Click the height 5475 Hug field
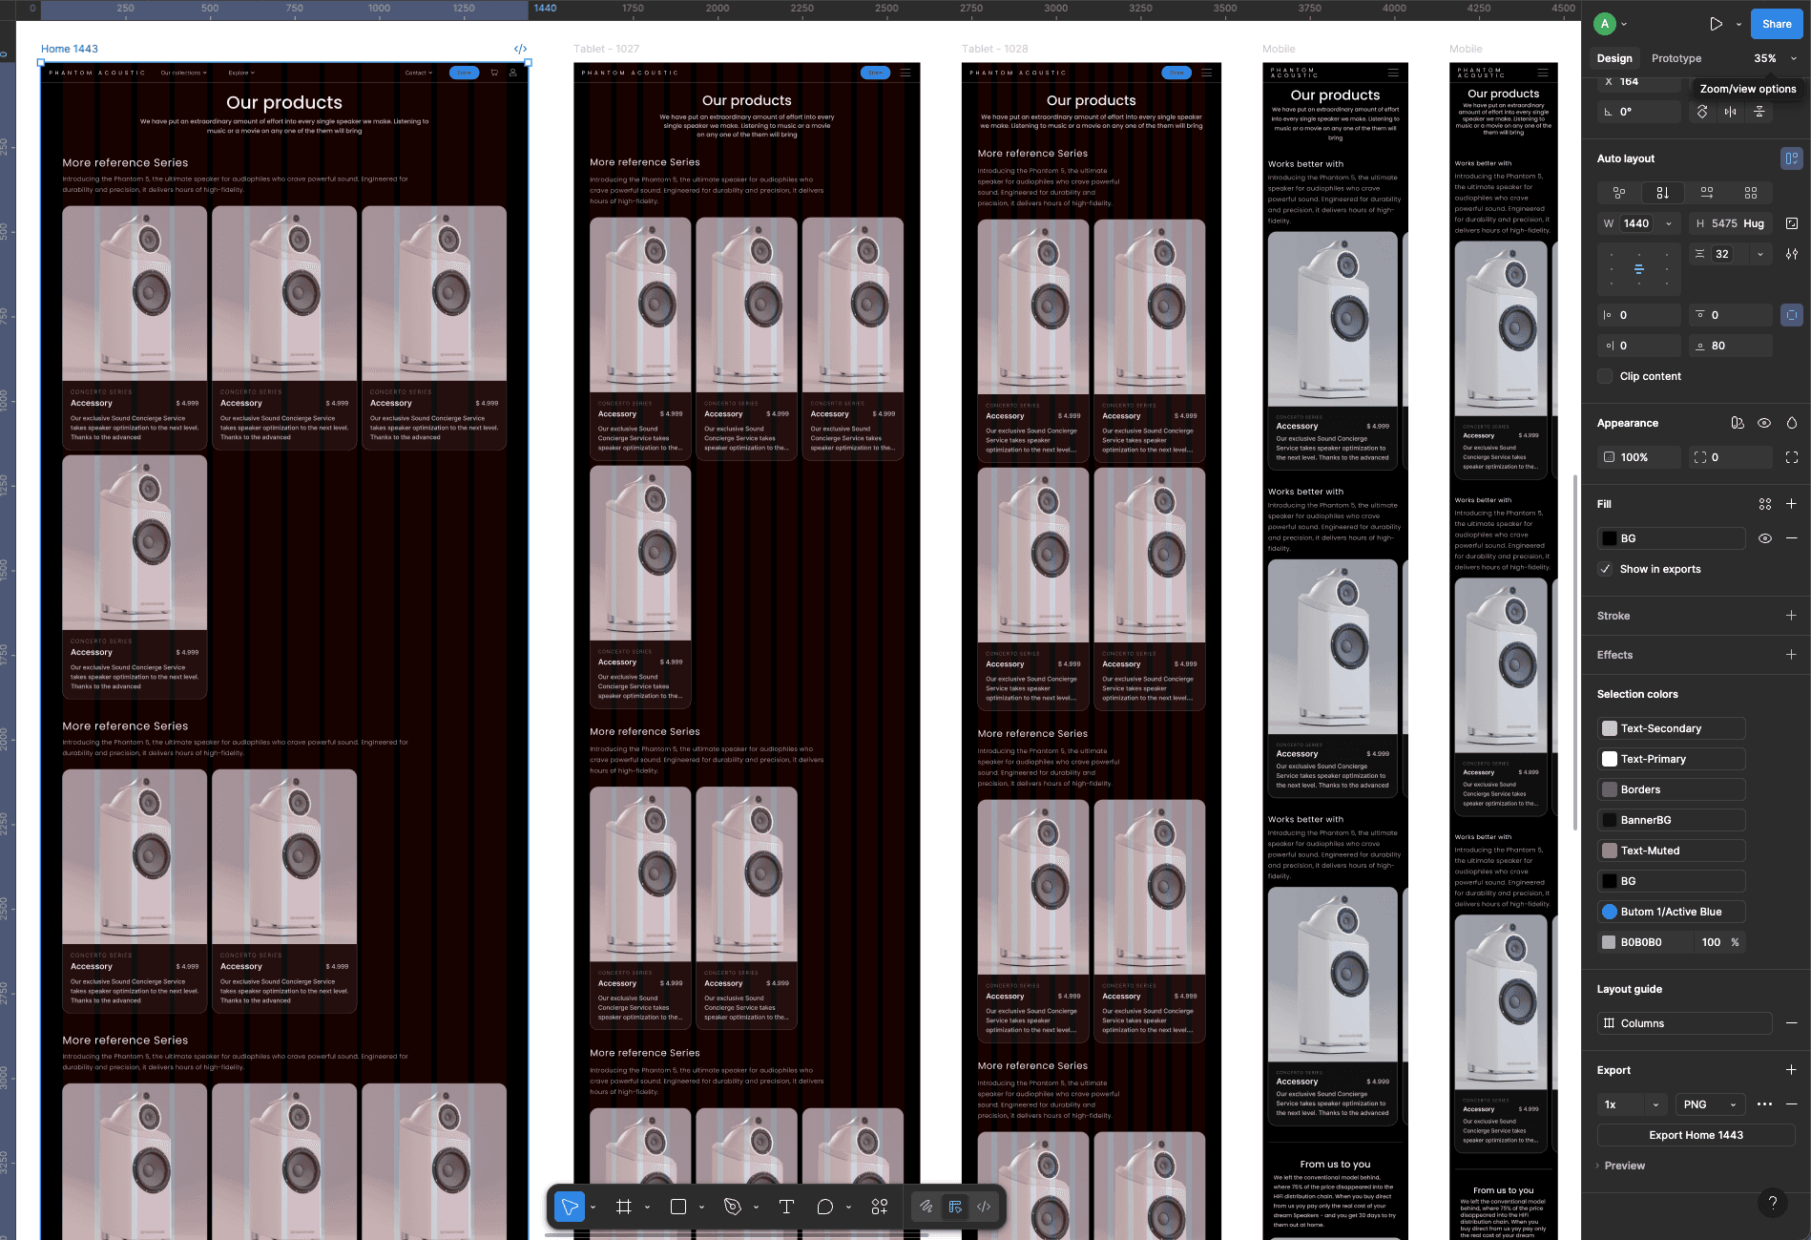The image size is (1811, 1240). point(1731,223)
